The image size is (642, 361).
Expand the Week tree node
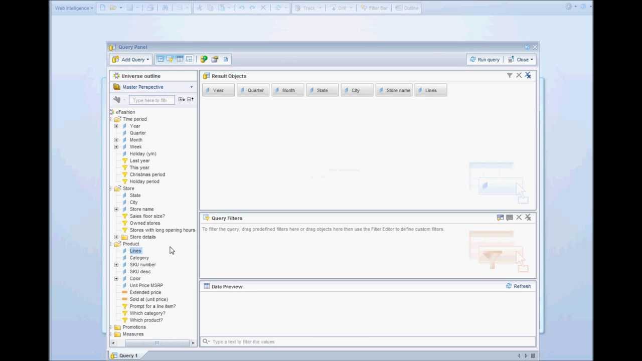coord(116,147)
